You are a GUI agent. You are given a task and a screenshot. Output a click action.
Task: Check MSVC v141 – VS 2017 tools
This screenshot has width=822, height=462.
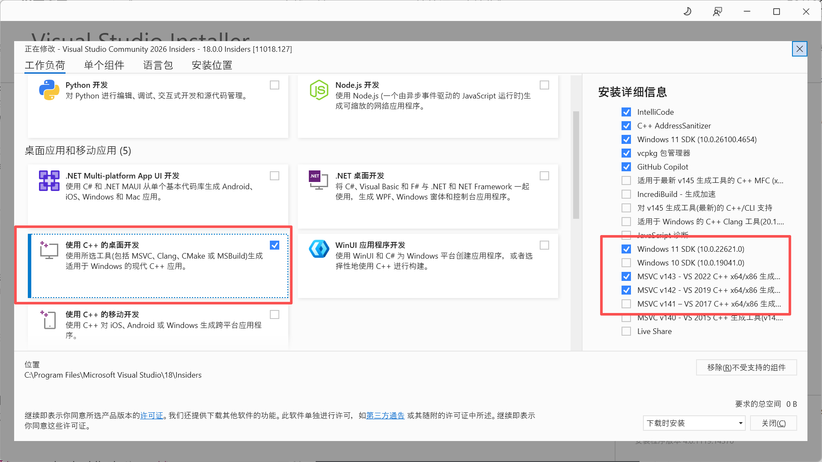point(626,304)
